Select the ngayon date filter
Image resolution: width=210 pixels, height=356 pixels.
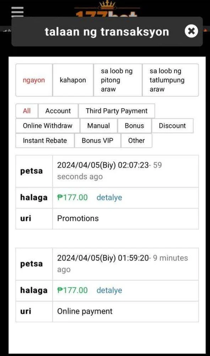tap(34, 80)
